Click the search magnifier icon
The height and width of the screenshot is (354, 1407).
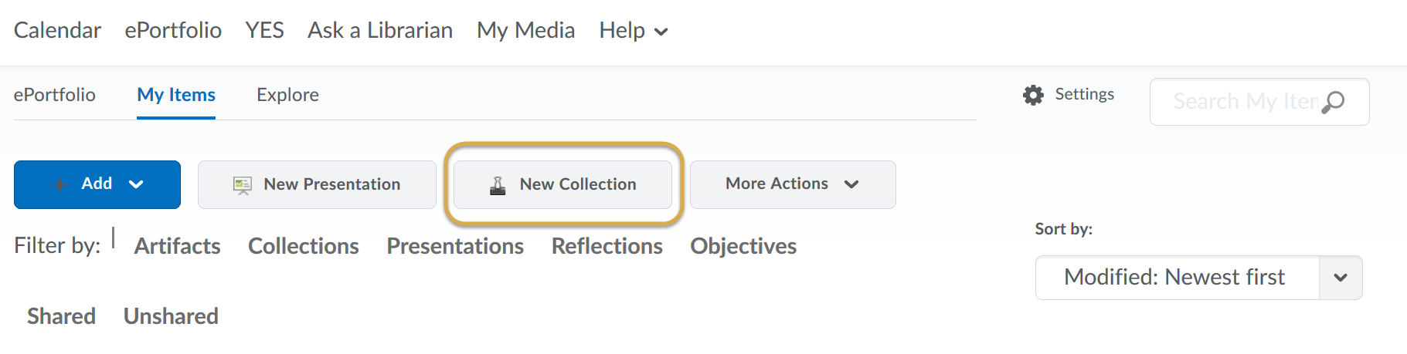point(1334,102)
